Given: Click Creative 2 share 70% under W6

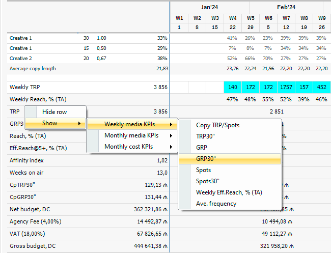Looking at the screenshot, I should click(x=267, y=59).
